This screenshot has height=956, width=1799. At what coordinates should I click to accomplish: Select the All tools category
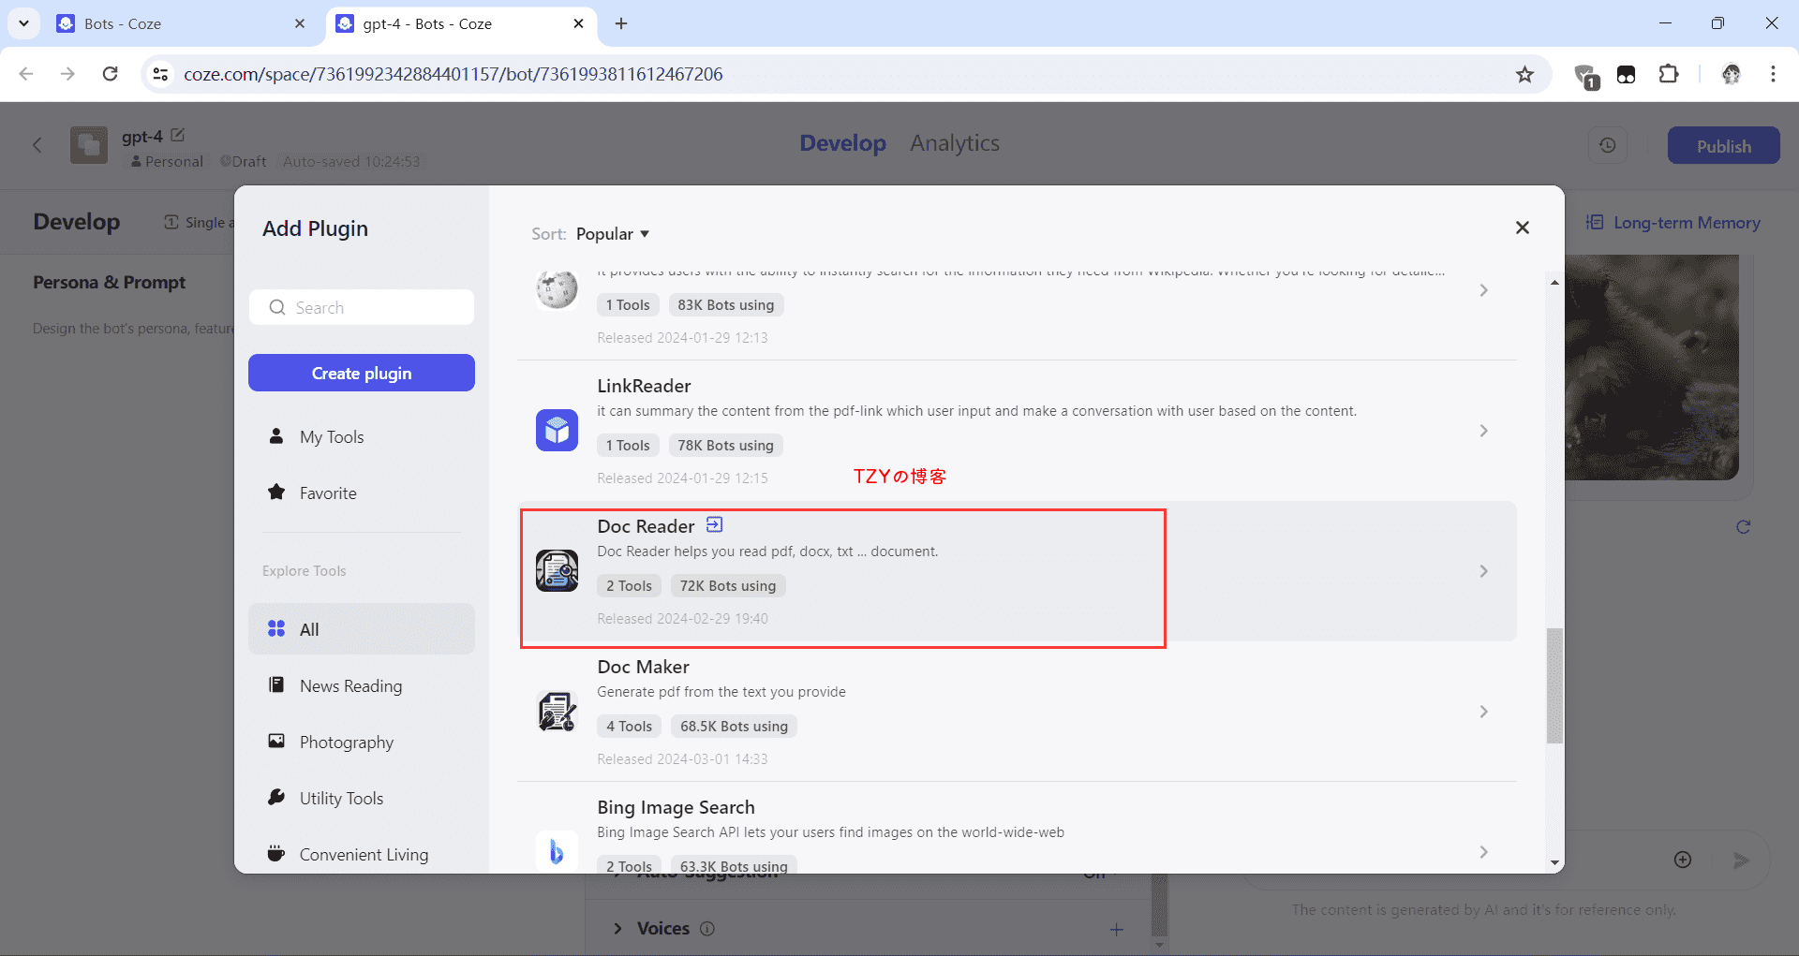click(x=309, y=629)
